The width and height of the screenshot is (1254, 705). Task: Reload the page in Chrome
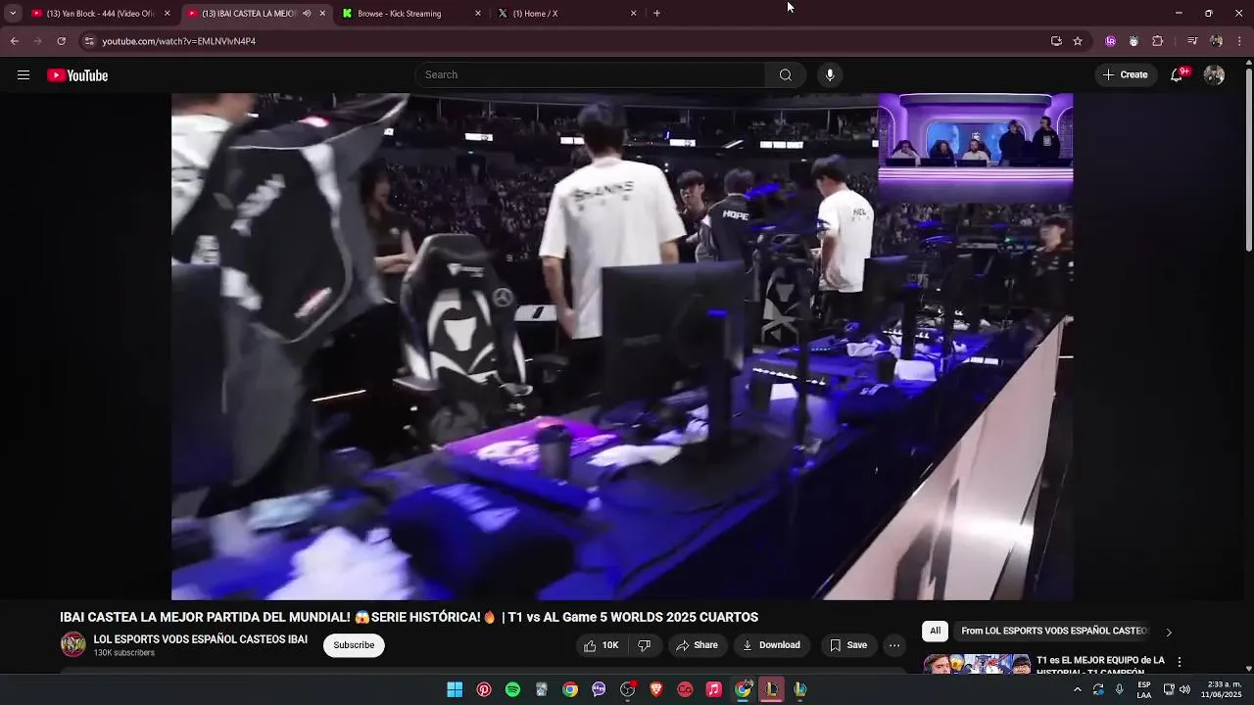click(x=61, y=41)
